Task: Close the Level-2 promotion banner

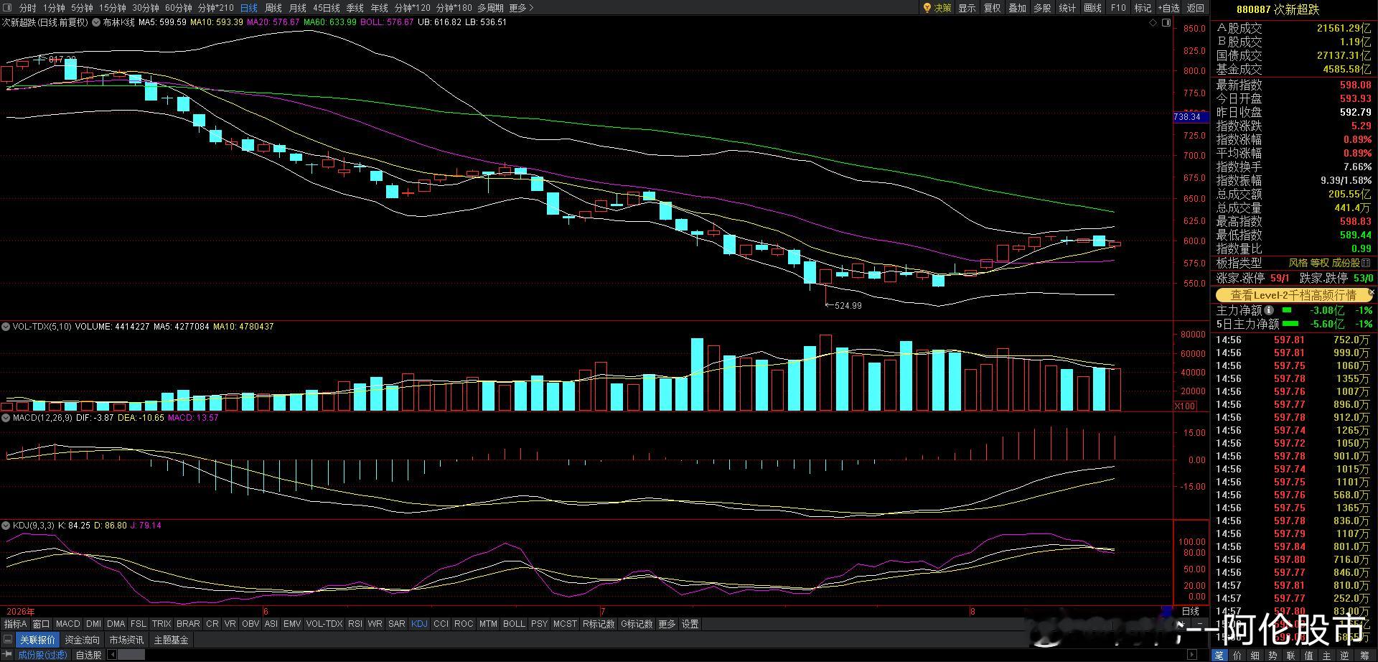Action: [1371, 293]
